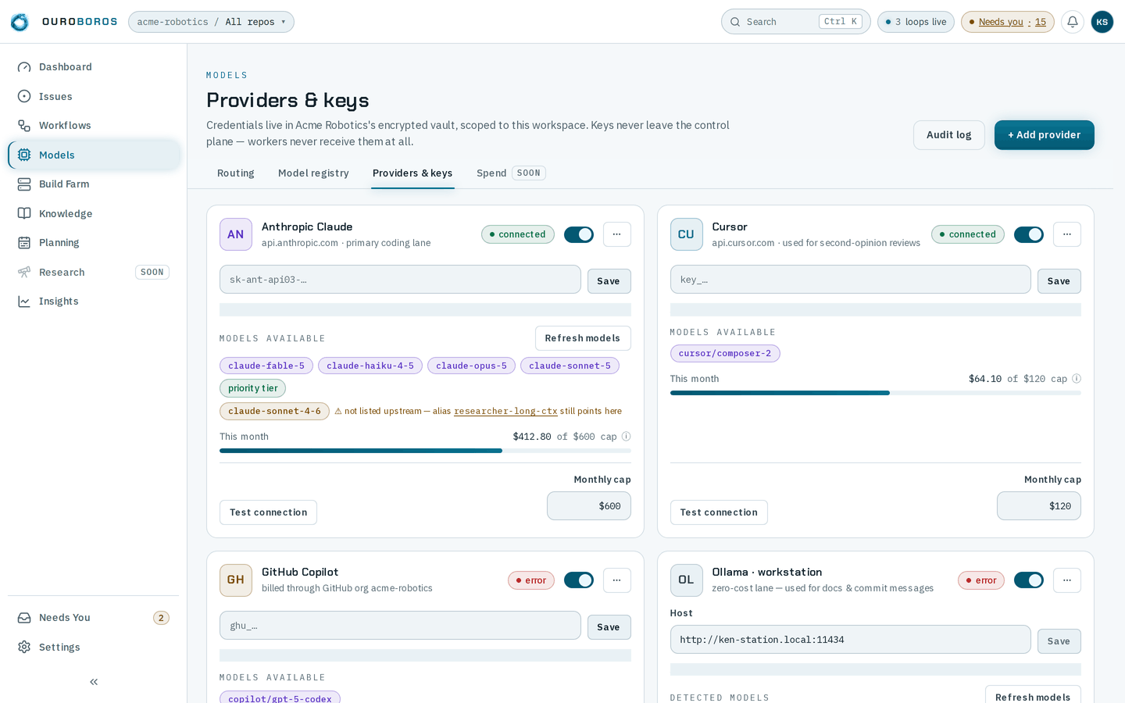Click the Workflows icon in sidebar

pyautogui.click(x=24, y=126)
